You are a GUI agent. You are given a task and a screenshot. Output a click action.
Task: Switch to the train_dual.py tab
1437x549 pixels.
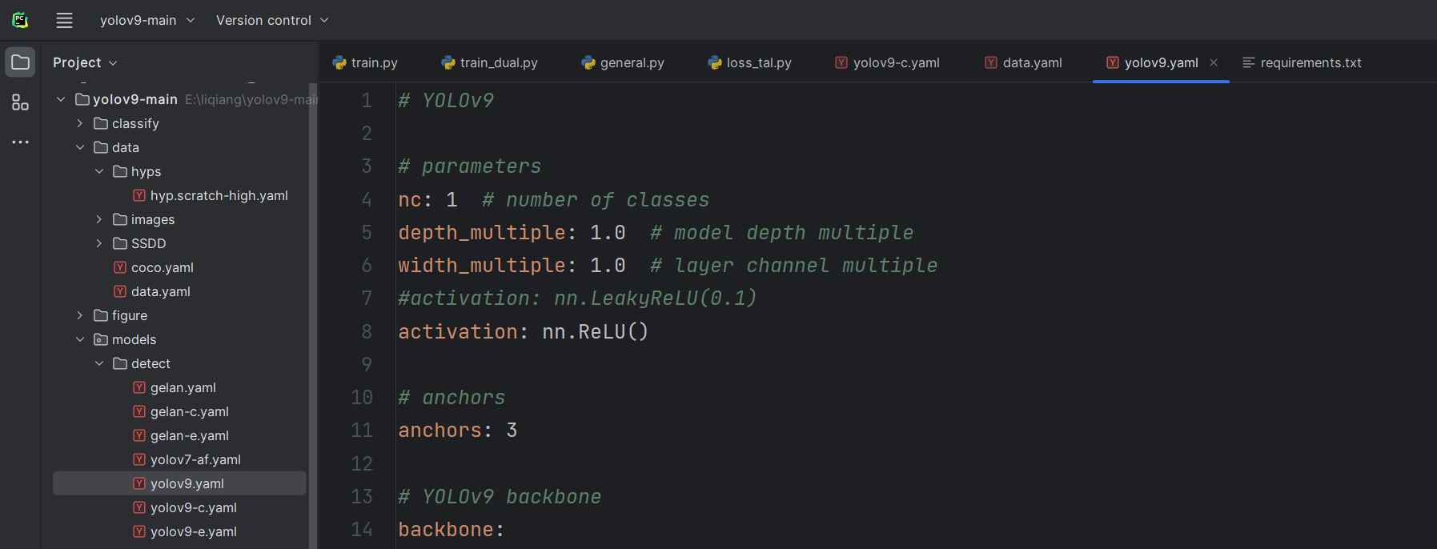click(489, 62)
